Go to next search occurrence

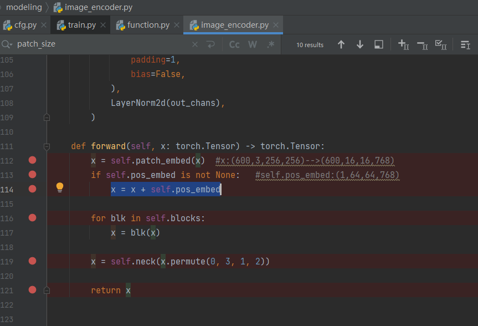coord(359,45)
